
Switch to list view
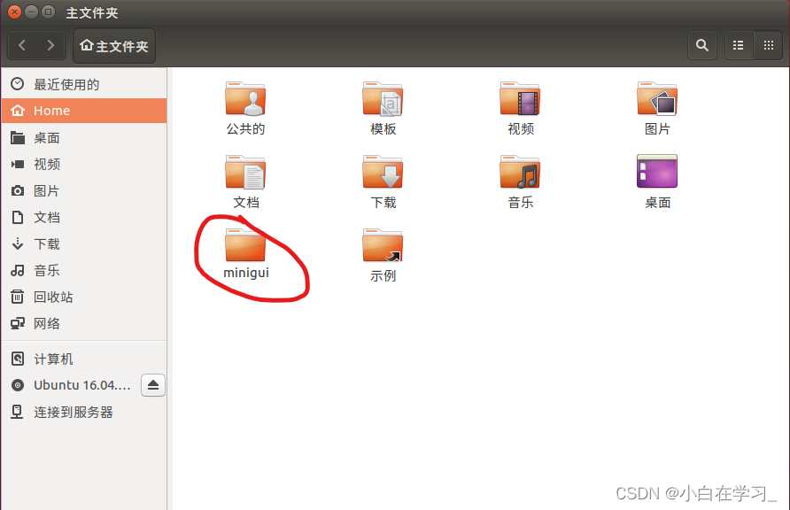pyautogui.click(x=739, y=44)
